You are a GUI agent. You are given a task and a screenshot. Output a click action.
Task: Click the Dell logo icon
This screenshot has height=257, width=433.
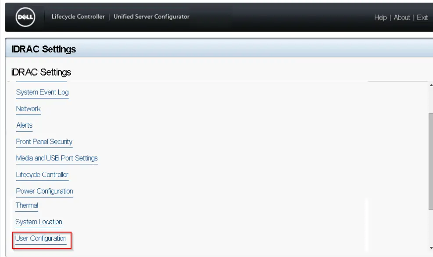(x=25, y=17)
